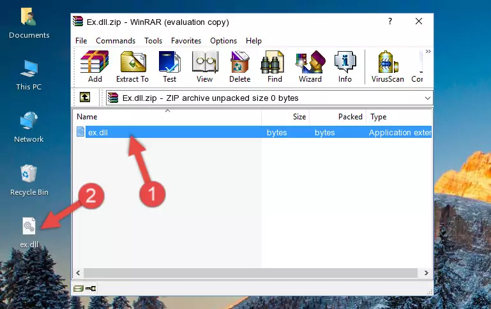Click the horizontal scrollbar left arrow
491x309 pixels.
tap(78, 273)
